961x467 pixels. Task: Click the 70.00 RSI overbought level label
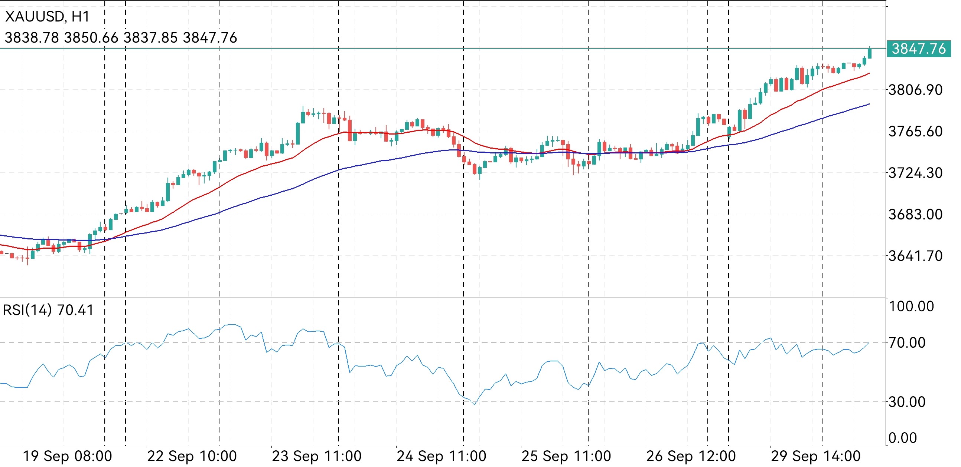tap(906, 342)
